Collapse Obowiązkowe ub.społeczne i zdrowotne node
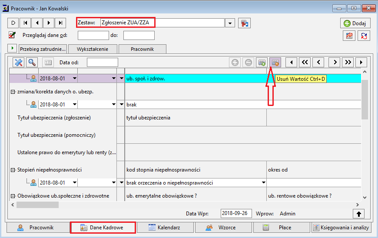378x238 pixels. (x=13, y=196)
